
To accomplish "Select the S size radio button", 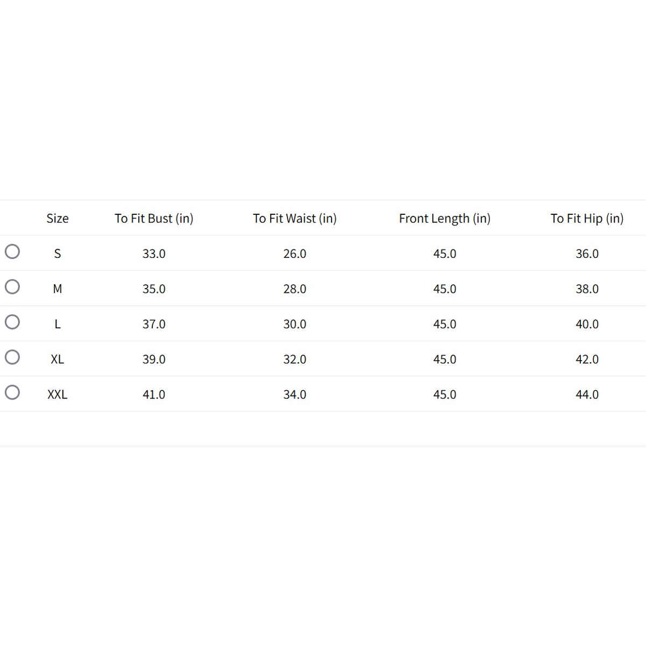I will coord(12,251).
